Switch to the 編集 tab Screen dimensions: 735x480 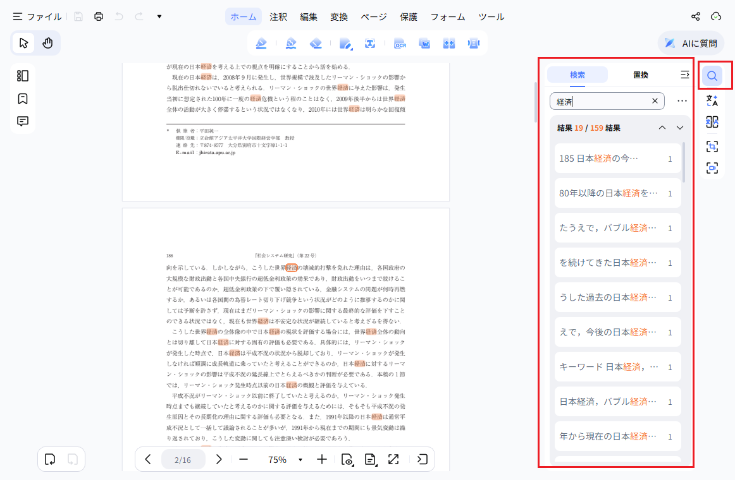coord(309,17)
